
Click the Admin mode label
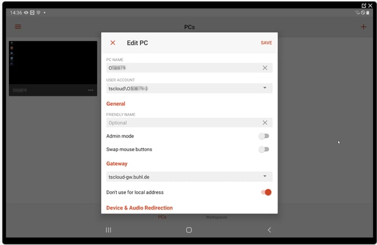point(120,136)
